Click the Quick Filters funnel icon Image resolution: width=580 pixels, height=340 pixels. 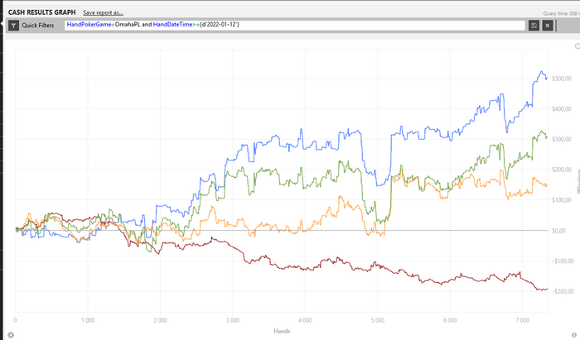click(14, 26)
